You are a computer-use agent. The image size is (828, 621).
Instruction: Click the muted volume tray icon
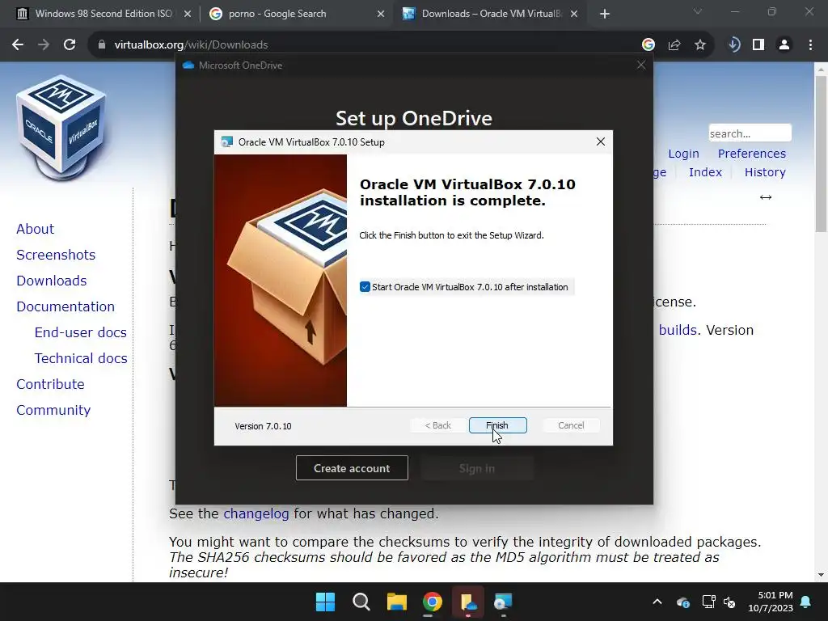click(x=729, y=602)
